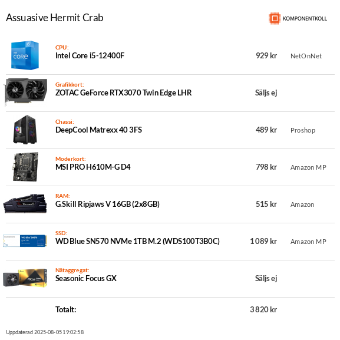
Task: Click the Komponentkoll chip logo icon
Action: [x=275, y=18]
